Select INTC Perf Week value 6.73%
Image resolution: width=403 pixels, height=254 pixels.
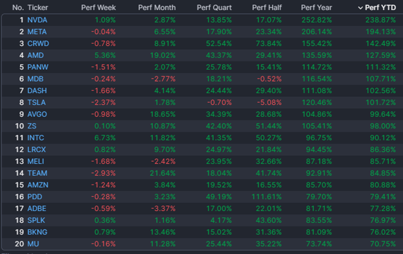pos(105,138)
